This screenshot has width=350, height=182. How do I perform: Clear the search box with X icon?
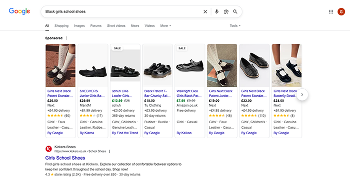205,11
